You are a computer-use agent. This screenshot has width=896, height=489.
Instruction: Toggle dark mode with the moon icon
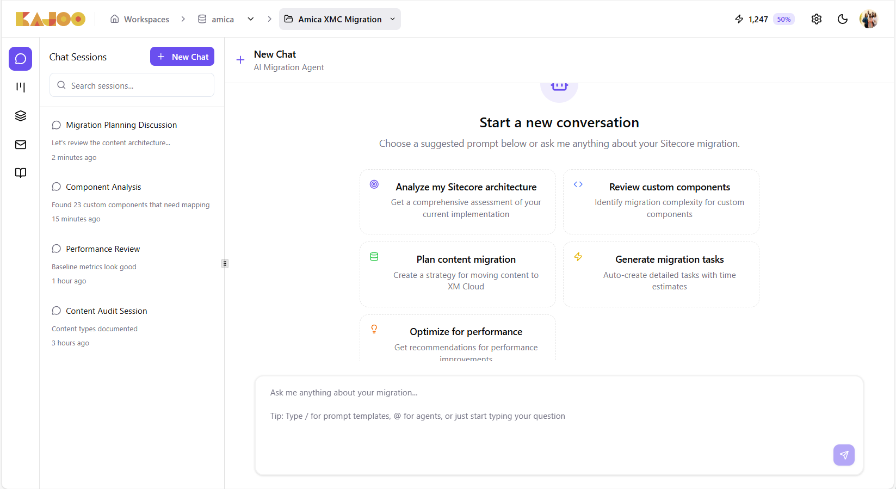tap(842, 19)
